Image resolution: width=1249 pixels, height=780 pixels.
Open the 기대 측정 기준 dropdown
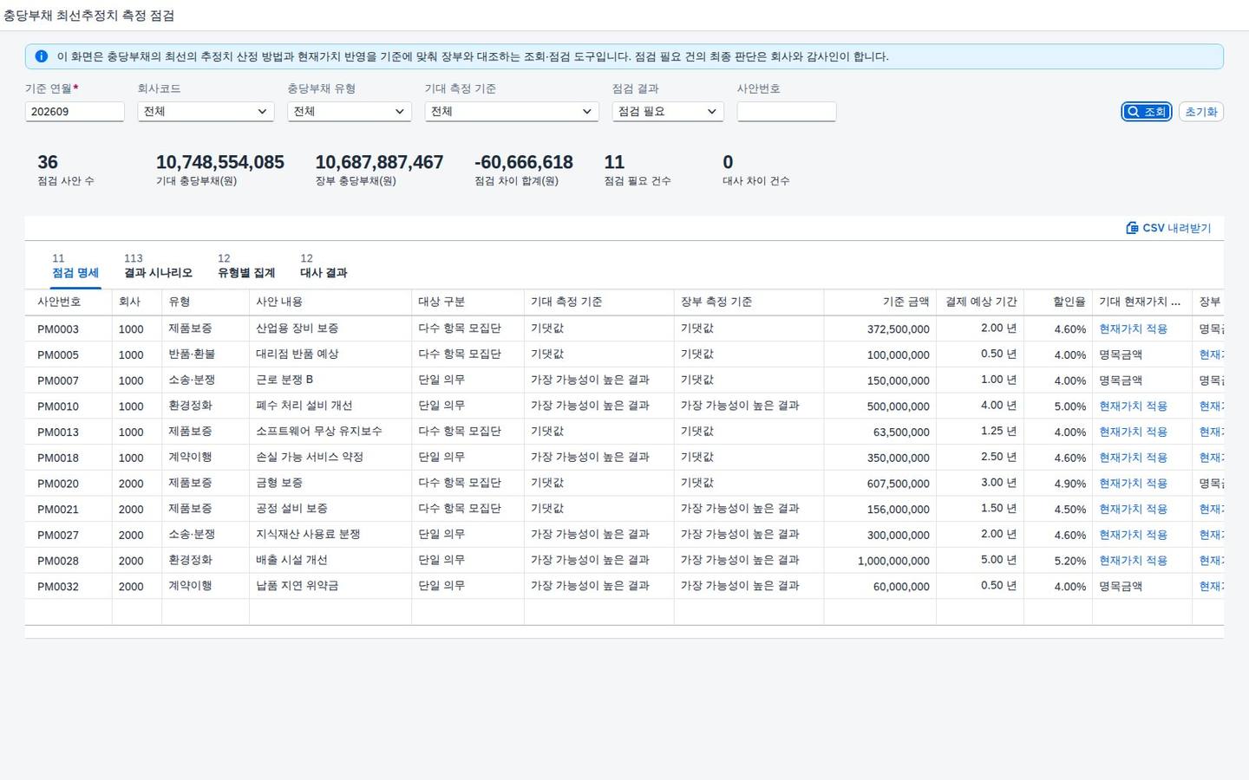click(512, 112)
